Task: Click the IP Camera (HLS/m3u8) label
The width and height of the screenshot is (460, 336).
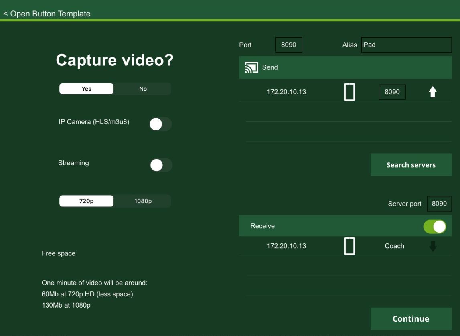Action: (94, 122)
